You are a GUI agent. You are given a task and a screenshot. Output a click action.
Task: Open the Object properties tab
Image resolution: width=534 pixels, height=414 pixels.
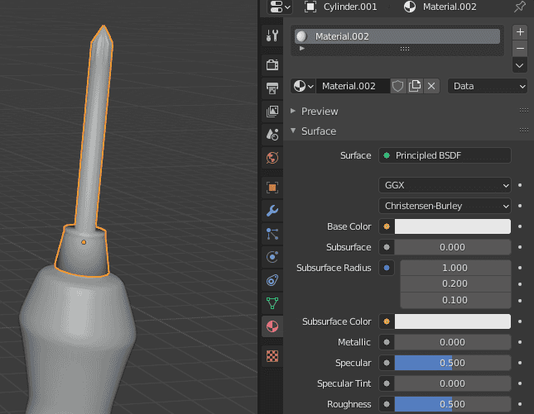[x=272, y=188]
